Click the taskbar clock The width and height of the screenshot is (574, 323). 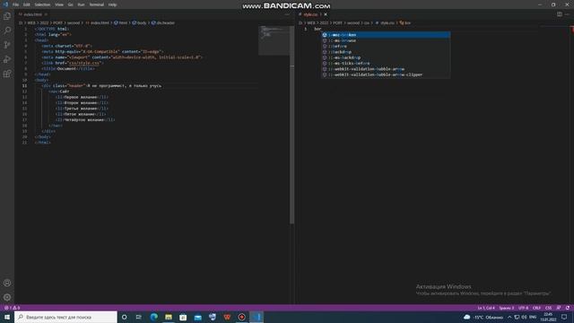tap(548, 317)
